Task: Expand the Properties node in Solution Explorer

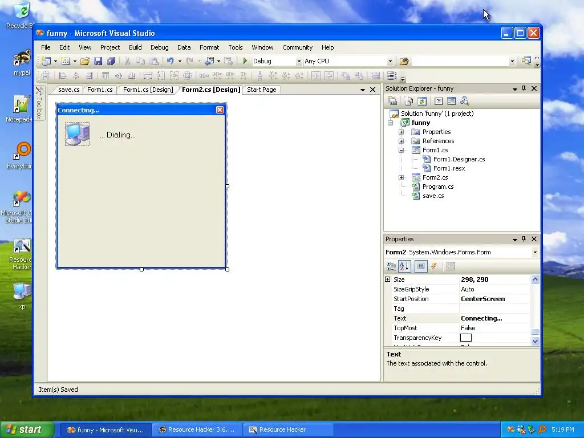Action: click(x=401, y=132)
